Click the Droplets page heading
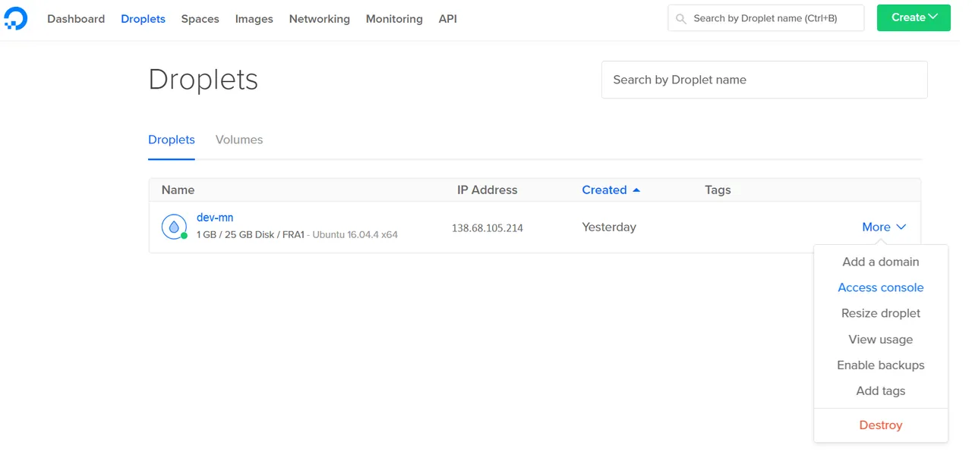 click(204, 80)
